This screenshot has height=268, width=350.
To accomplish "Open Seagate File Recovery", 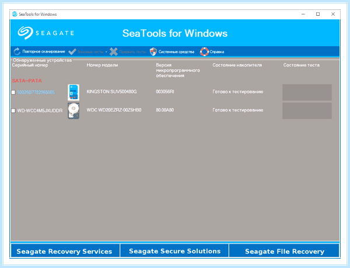I will click(284, 251).
